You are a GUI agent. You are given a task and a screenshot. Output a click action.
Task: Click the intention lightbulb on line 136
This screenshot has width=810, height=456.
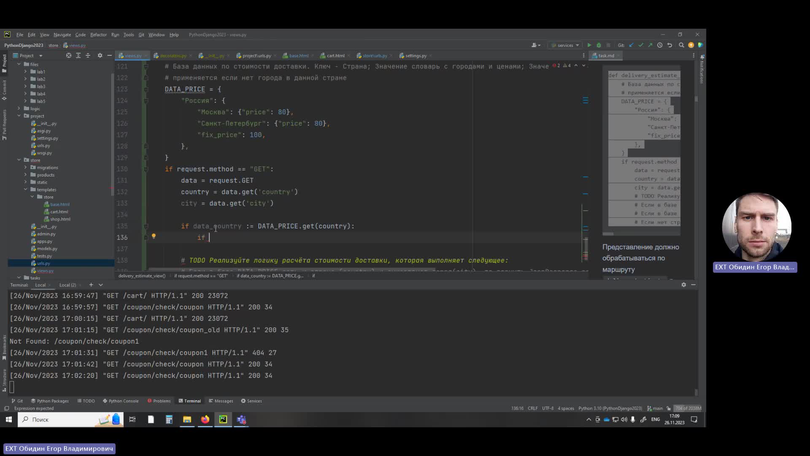pos(154,236)
